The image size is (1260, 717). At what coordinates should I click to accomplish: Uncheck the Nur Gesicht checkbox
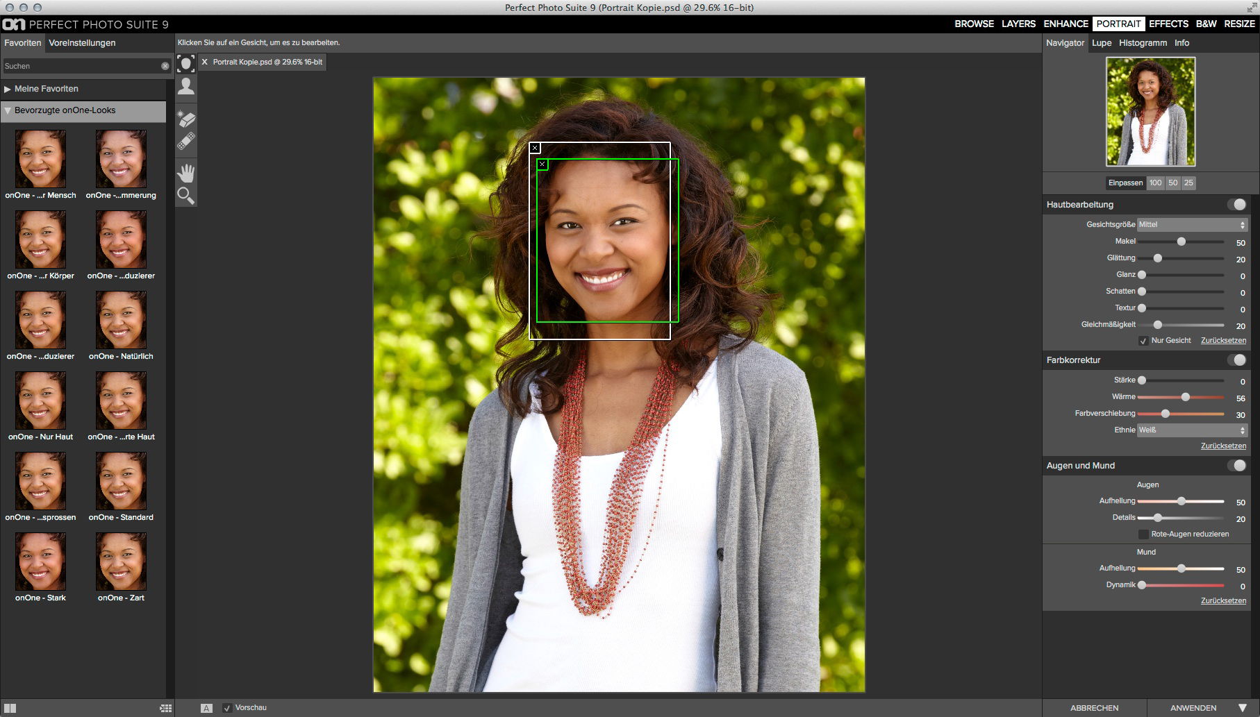pos(1143,341)
